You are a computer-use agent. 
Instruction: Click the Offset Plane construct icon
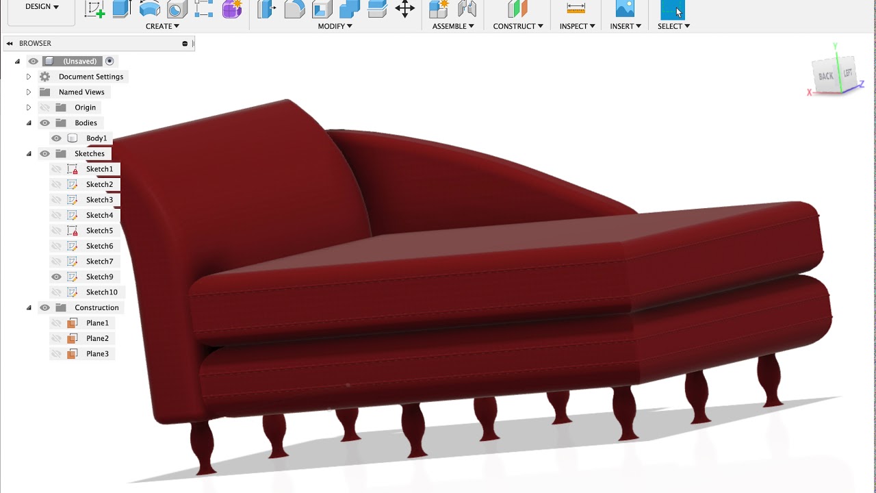[x=518, y=9]
